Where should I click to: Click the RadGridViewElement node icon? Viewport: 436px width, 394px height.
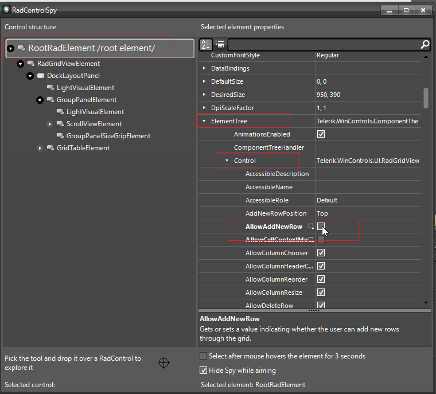coord(32,64)
